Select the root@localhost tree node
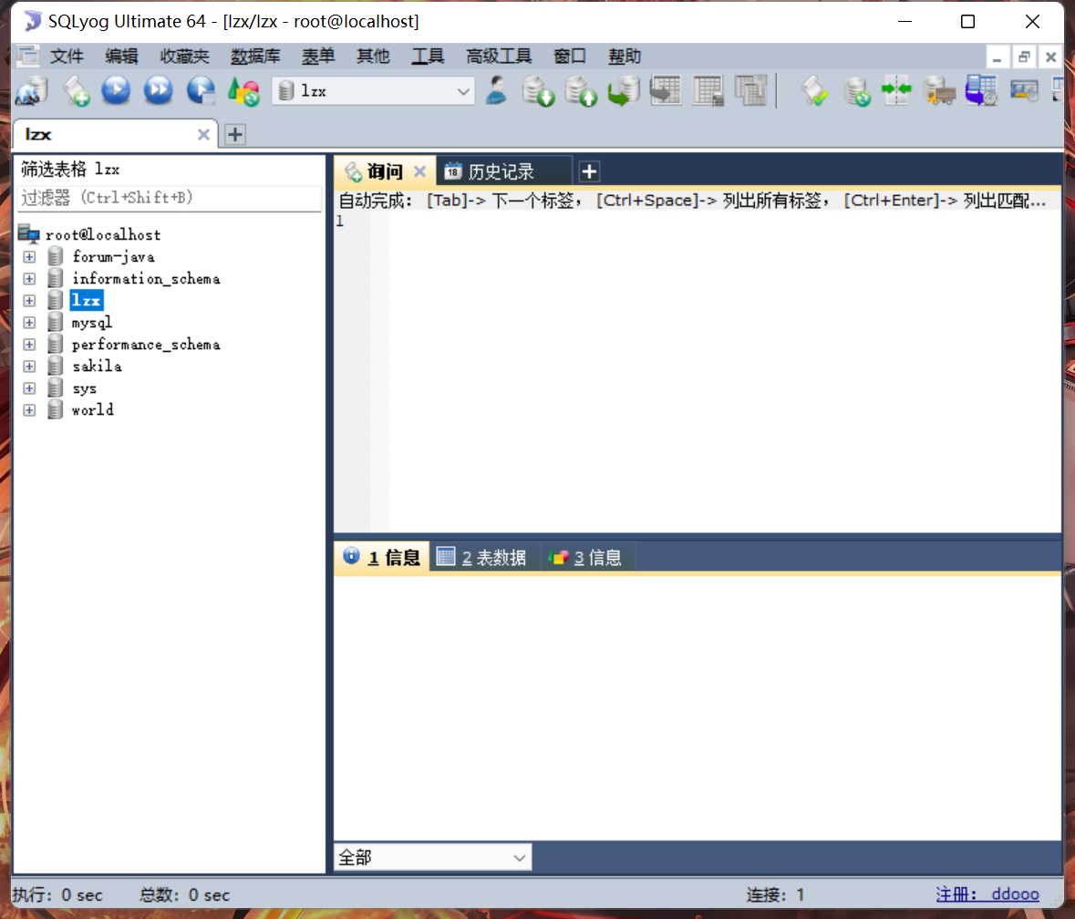Viewport: 1075px width, 919px height. [104, 234]
